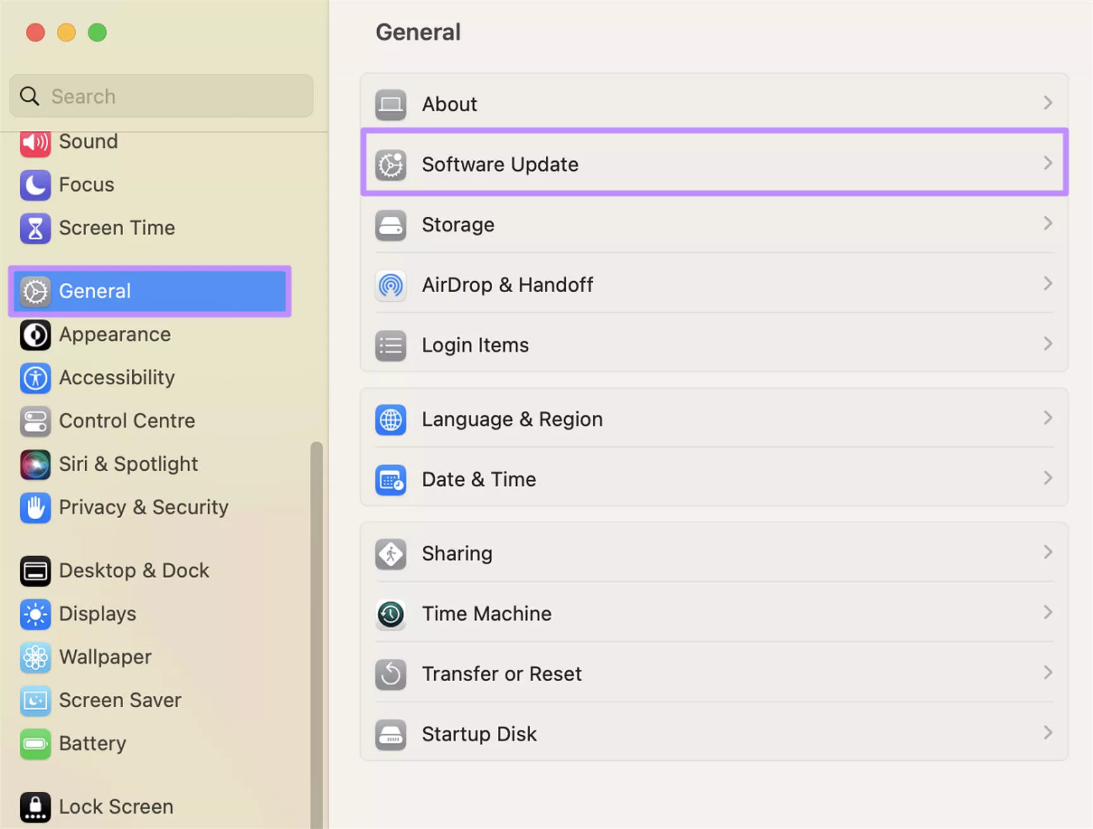Click the yellow minimize window button
The width and height of the screenshot is (1093, 829).
pyautogui.click(x=66, y=32)
